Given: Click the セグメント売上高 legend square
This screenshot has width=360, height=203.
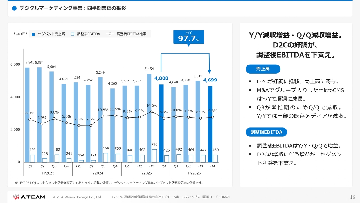Looking at the screenshot, I should pos(33,34).
